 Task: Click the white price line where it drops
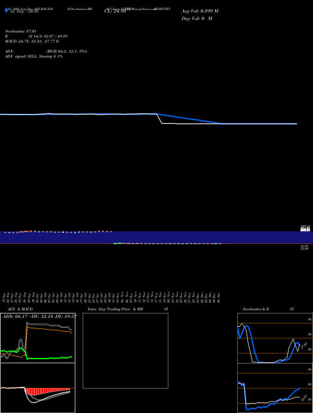point(160,118)
